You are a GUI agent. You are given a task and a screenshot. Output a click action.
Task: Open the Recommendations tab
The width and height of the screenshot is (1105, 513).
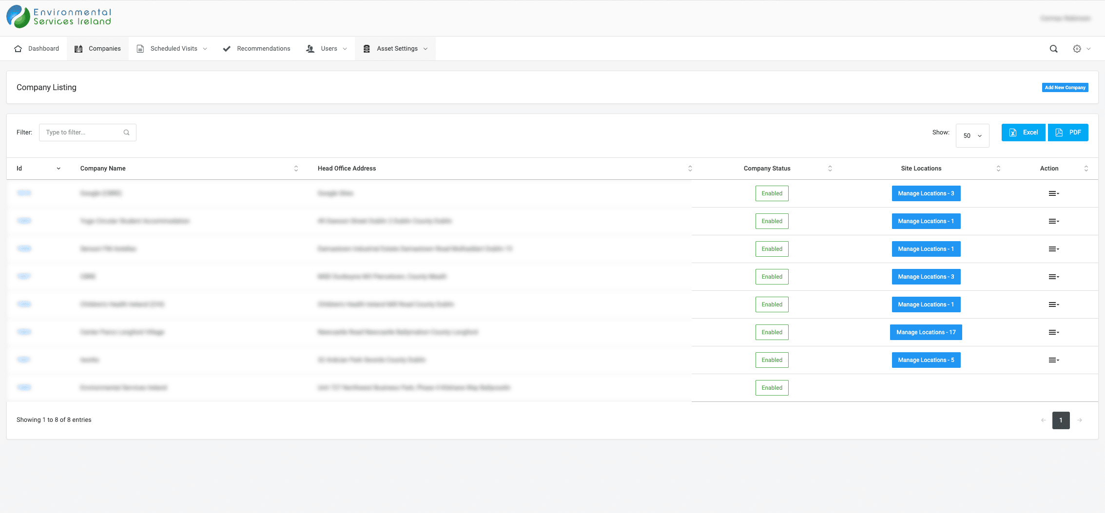click(x=256, y=49)
